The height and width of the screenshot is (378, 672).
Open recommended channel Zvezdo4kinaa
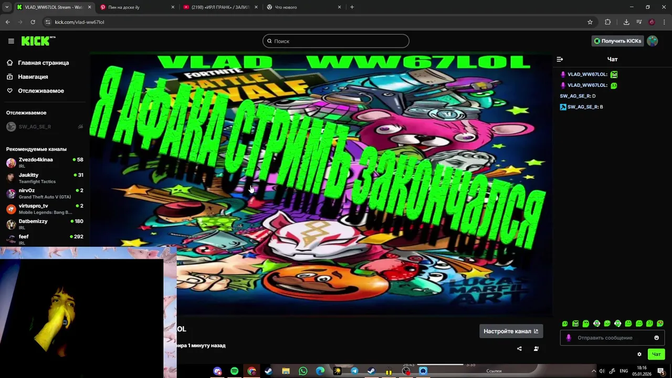[44, 162]
